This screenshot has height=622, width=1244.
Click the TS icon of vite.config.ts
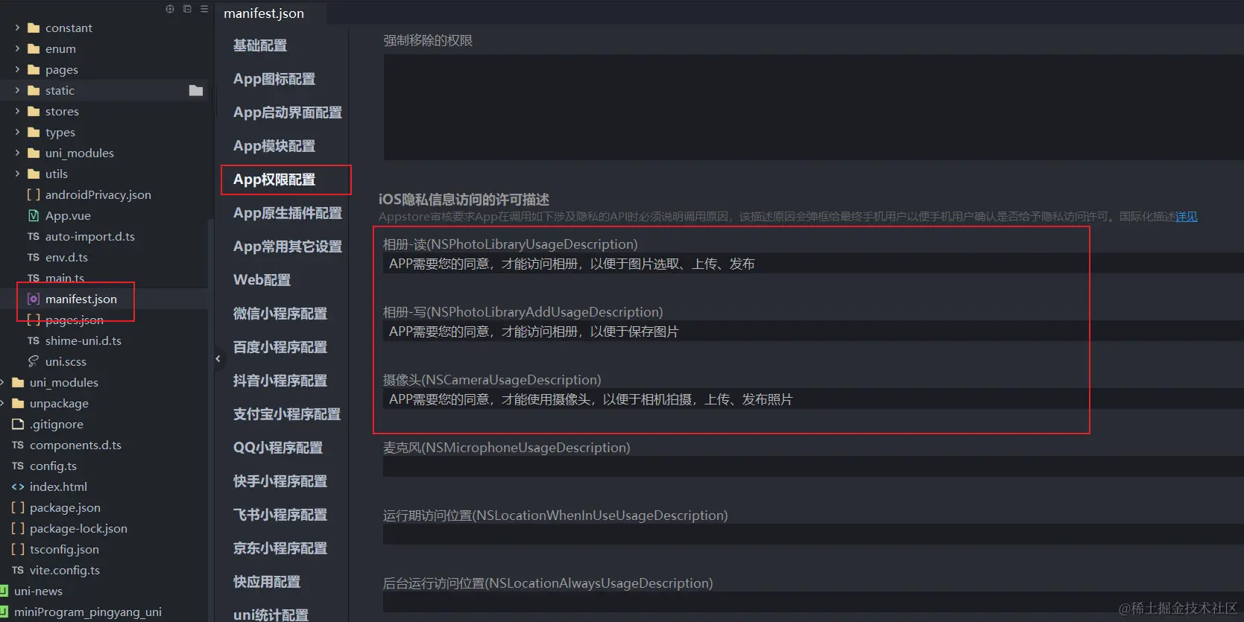(x=18, y=570)
